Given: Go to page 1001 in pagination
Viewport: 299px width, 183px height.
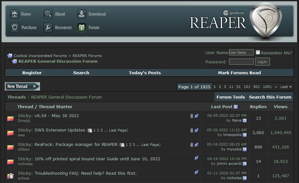Looking at the screenshot, I should 267,87.
